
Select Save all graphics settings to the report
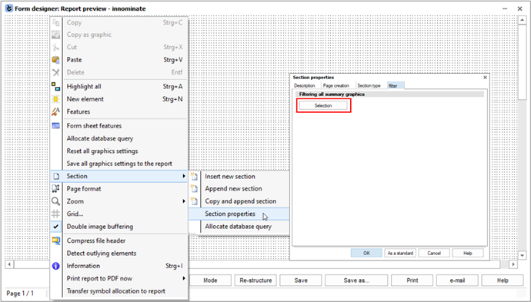click(119, 164)
